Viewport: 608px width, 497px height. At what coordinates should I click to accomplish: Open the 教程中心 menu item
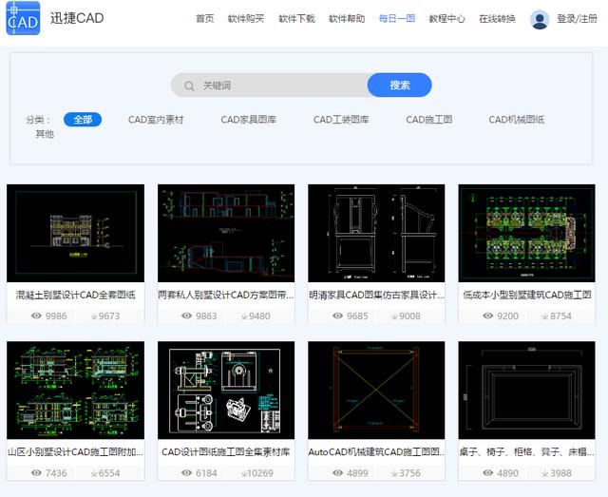point(446,19)
